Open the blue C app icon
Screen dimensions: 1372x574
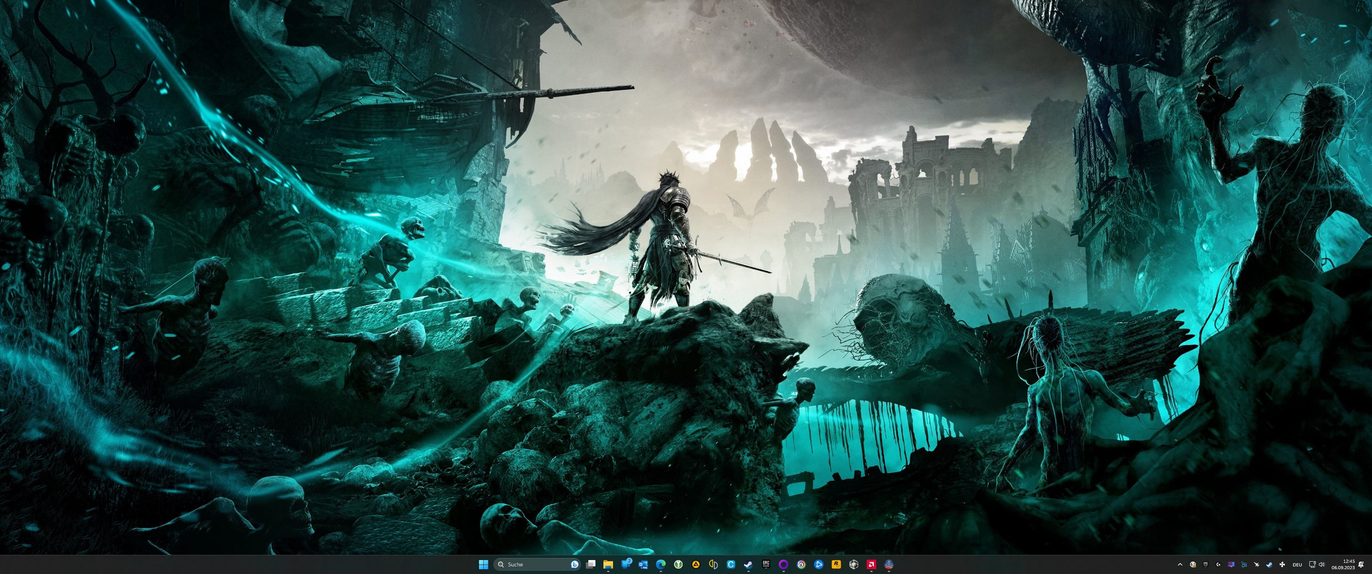[731, 564]
